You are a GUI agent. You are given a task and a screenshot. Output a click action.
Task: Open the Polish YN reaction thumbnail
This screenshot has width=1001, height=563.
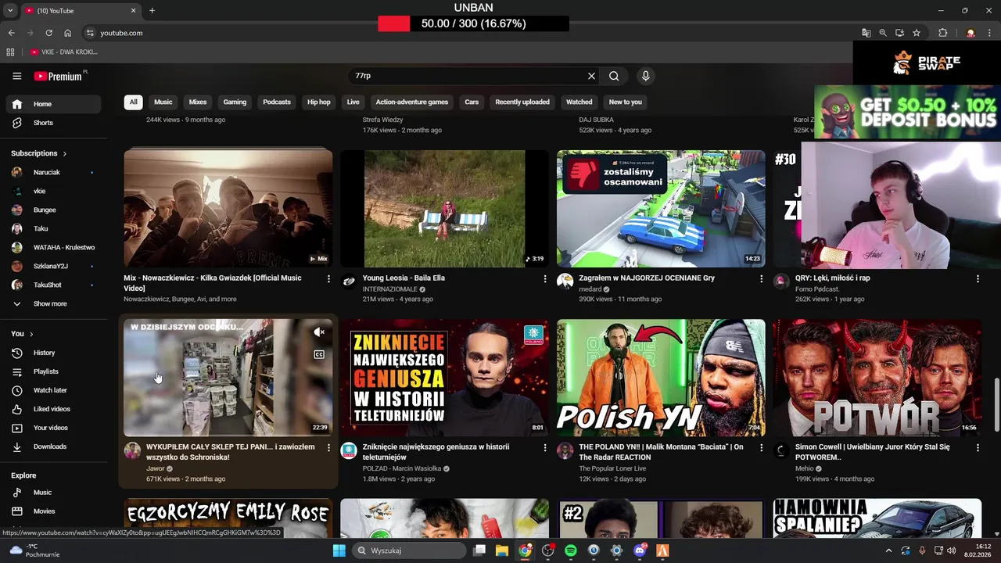click(x=661, y=378)
